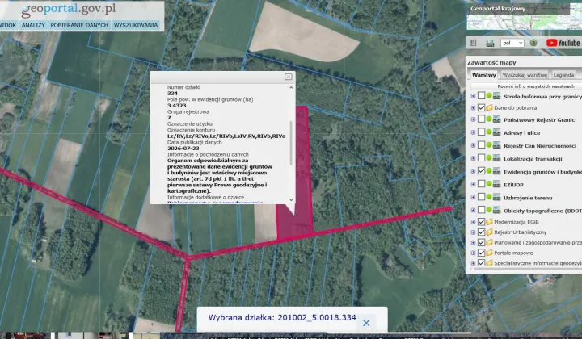Click the green help question mark icon
582x339 pixels.
533,43
